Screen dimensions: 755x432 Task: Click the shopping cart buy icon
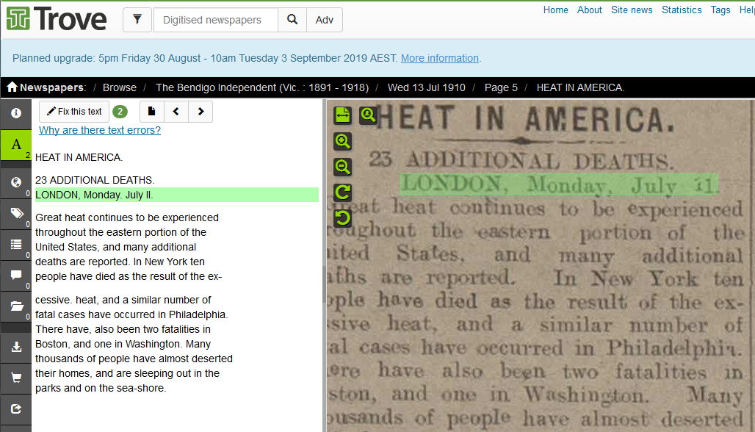pyautogui.click(x=15, y=378)
